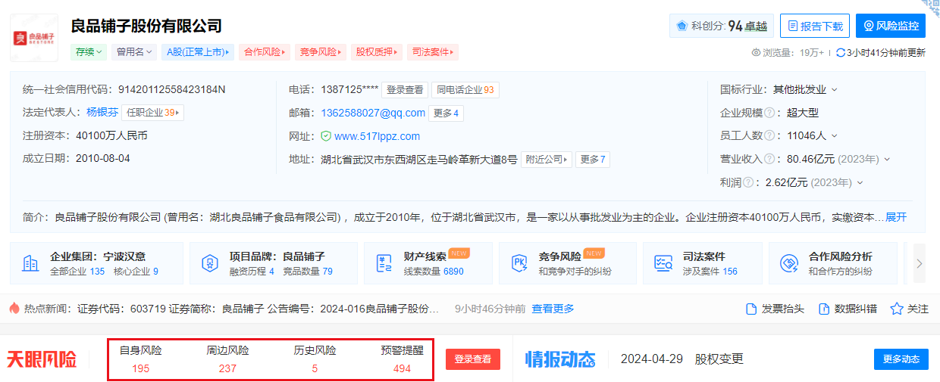Click the 良品铺子 company logo thumbnail
This screenshot has width=940, height=382.
[34, 37]
